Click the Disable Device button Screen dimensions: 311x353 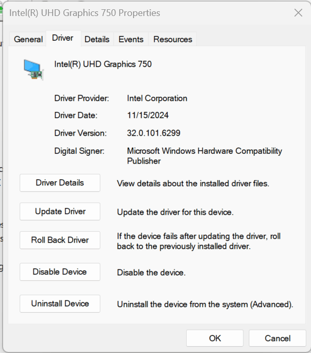click(x=60, y=272)
